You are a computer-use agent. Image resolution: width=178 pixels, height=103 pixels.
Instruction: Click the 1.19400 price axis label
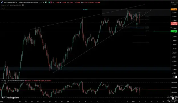point(174,69)
